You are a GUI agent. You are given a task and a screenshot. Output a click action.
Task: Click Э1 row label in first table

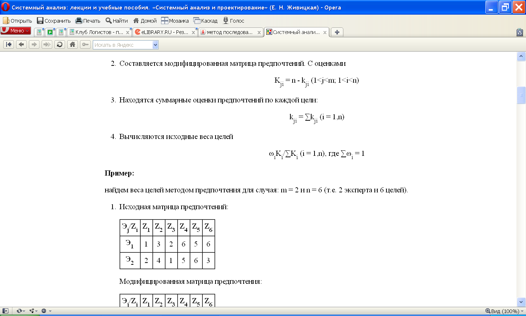pyautogui.click(x=130, y=244)
